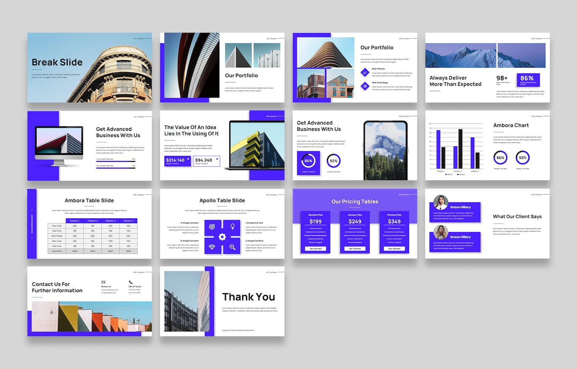Click 1. Simple Text Here on Apollo slide
Screen dimensions: 577x369
click(x=254, y=223)
